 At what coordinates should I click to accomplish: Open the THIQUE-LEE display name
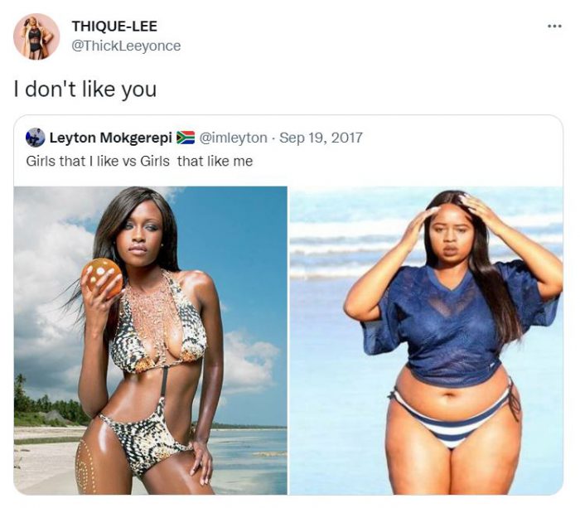coord(114,27)
